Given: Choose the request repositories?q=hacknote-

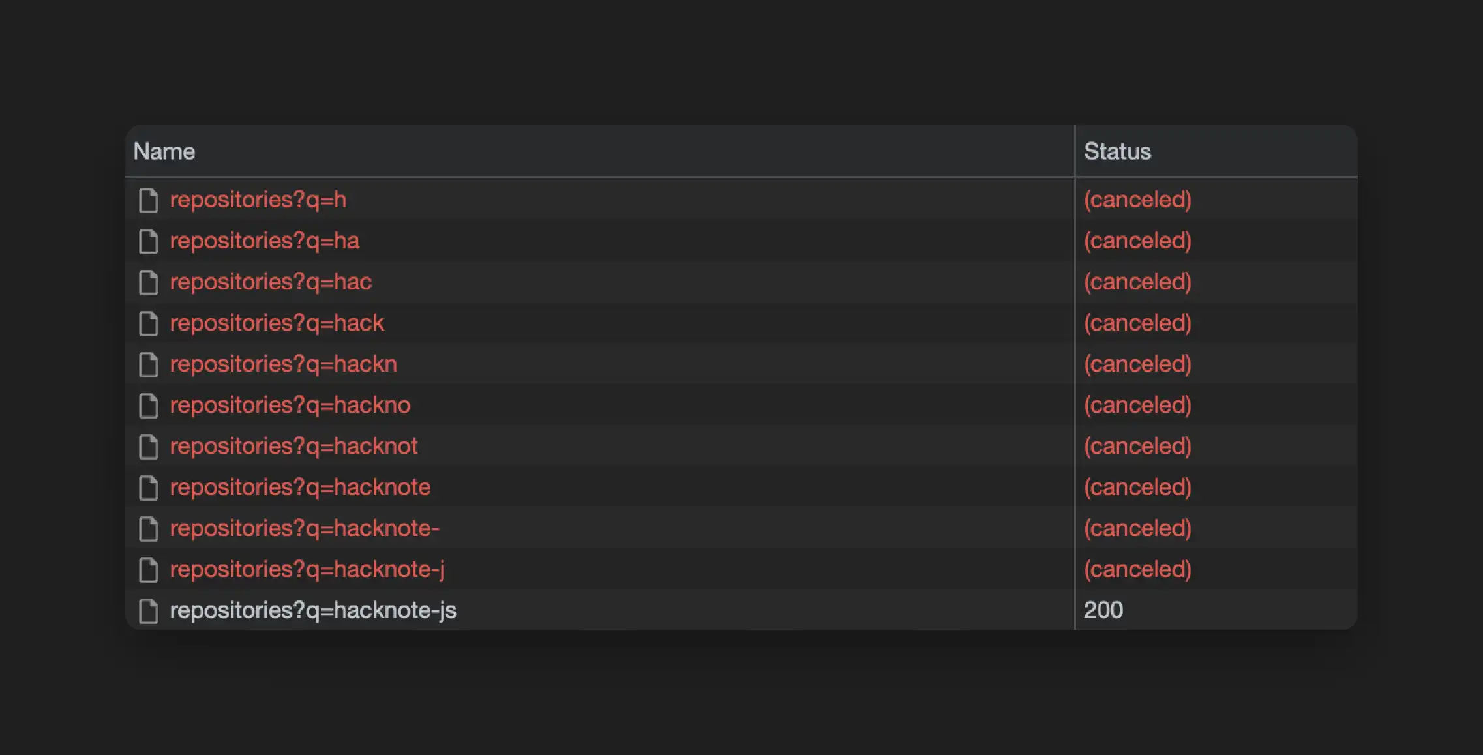Looking at the screenshot, I should [305, 528].
